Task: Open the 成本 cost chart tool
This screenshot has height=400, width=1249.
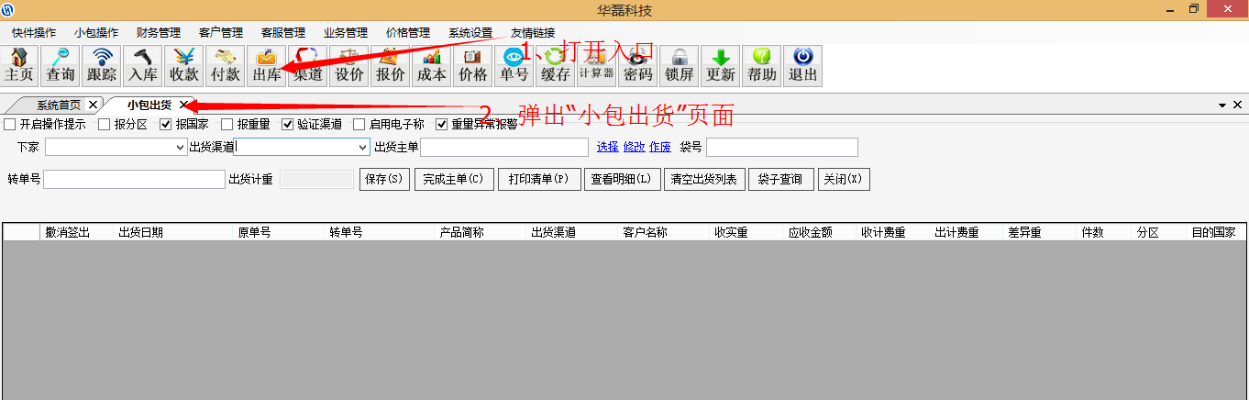Action: [x=431, y=65]
